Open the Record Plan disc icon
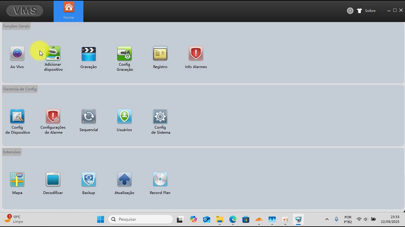This screenshot has width=405, height=227. pos(160,180)
